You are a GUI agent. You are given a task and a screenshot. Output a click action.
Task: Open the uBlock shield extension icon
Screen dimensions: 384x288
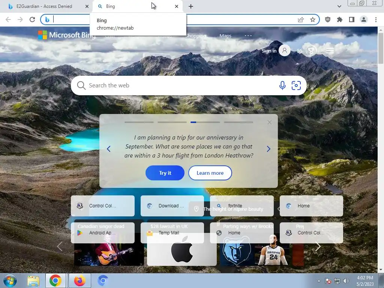click(328, 19)
